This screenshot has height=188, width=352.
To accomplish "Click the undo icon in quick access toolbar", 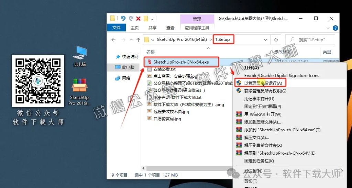I will [123, 19].
